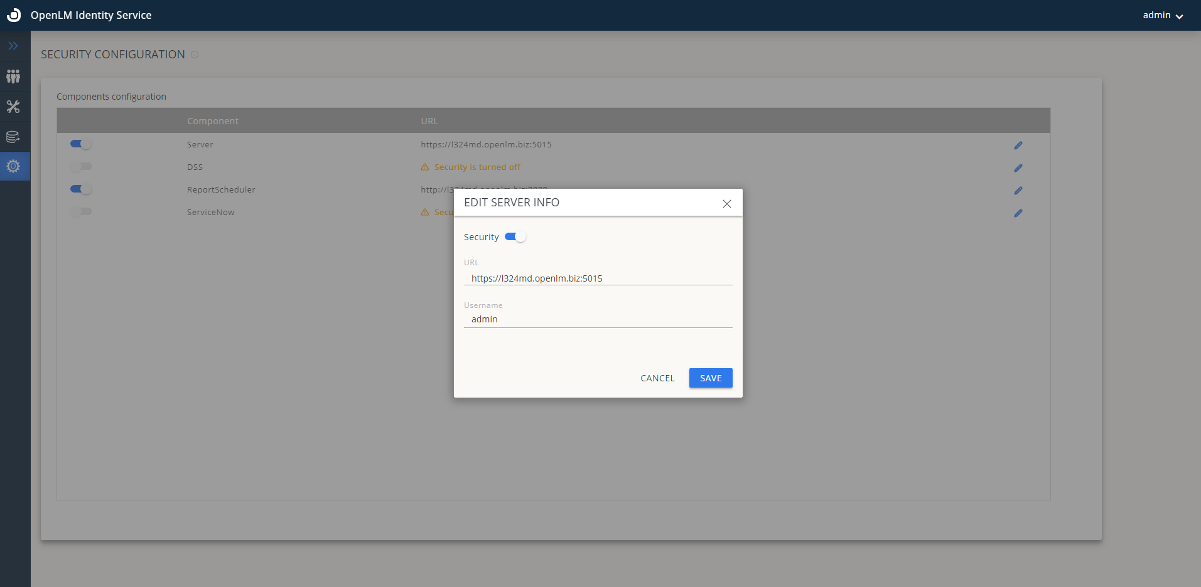Toggle the ReportScheduler row switch

(x=81, y=189)
